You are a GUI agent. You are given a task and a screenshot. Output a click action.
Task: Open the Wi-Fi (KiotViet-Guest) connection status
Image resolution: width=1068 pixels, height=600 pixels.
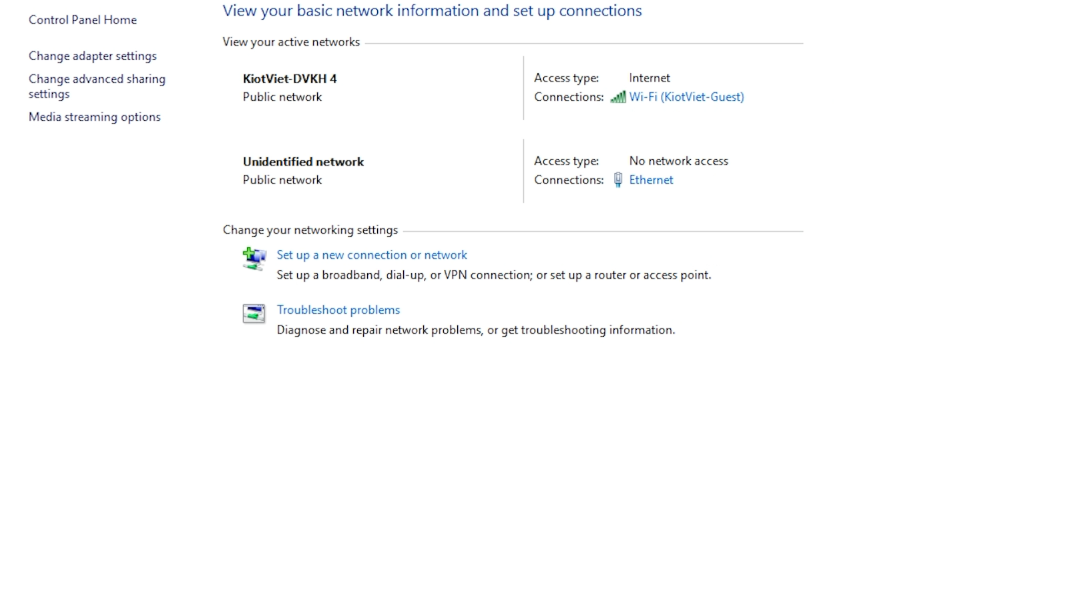(686, 97)
